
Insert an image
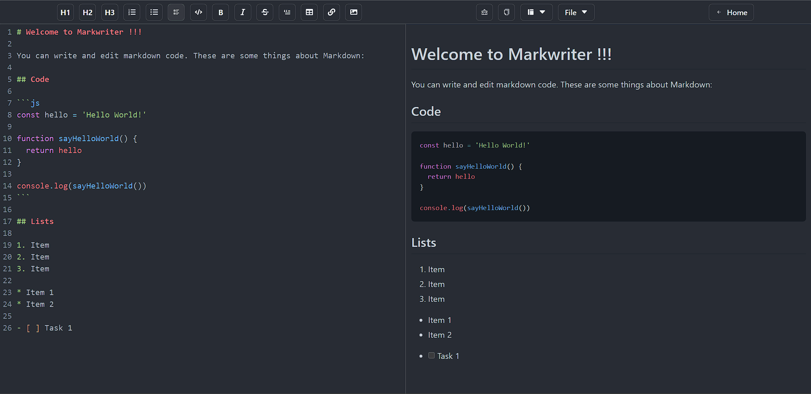pos(354,12)
